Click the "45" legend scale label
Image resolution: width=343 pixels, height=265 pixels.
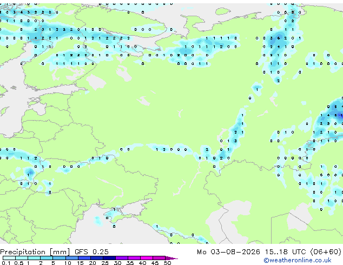pos(155,263)
